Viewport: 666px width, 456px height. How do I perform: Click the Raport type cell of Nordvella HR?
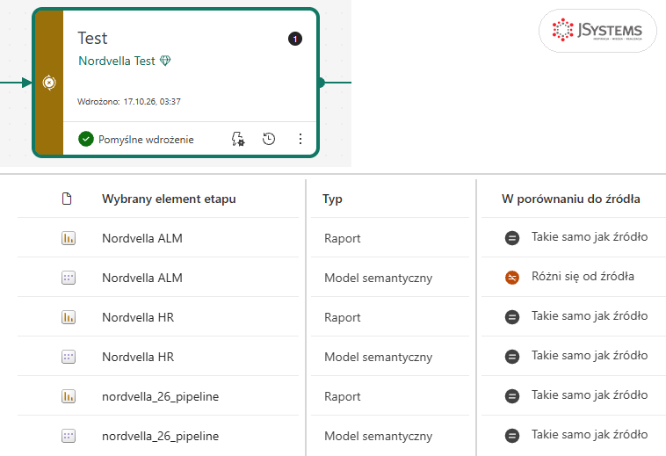(343, 317)
